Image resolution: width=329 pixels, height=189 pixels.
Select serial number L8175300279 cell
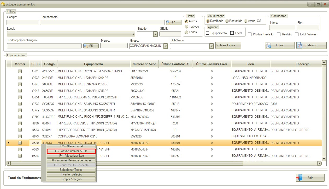point(144,71)
